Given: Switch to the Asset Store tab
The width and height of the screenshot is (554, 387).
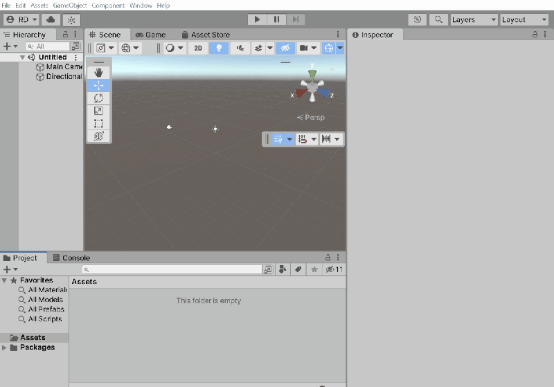Looking at the screenshot, I should coord(206,35).
